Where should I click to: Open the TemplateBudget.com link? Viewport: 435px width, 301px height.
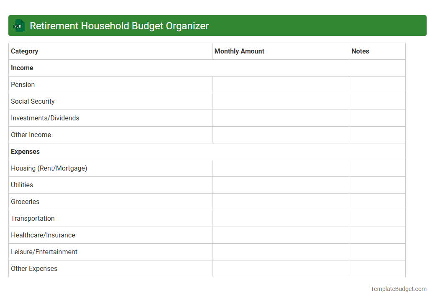click(399, 288)
